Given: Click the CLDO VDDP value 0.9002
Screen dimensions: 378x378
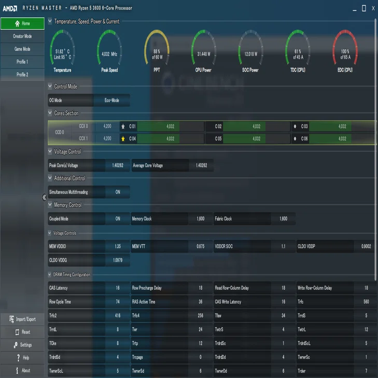Looking at the screenshot, I should click(366, 246).
